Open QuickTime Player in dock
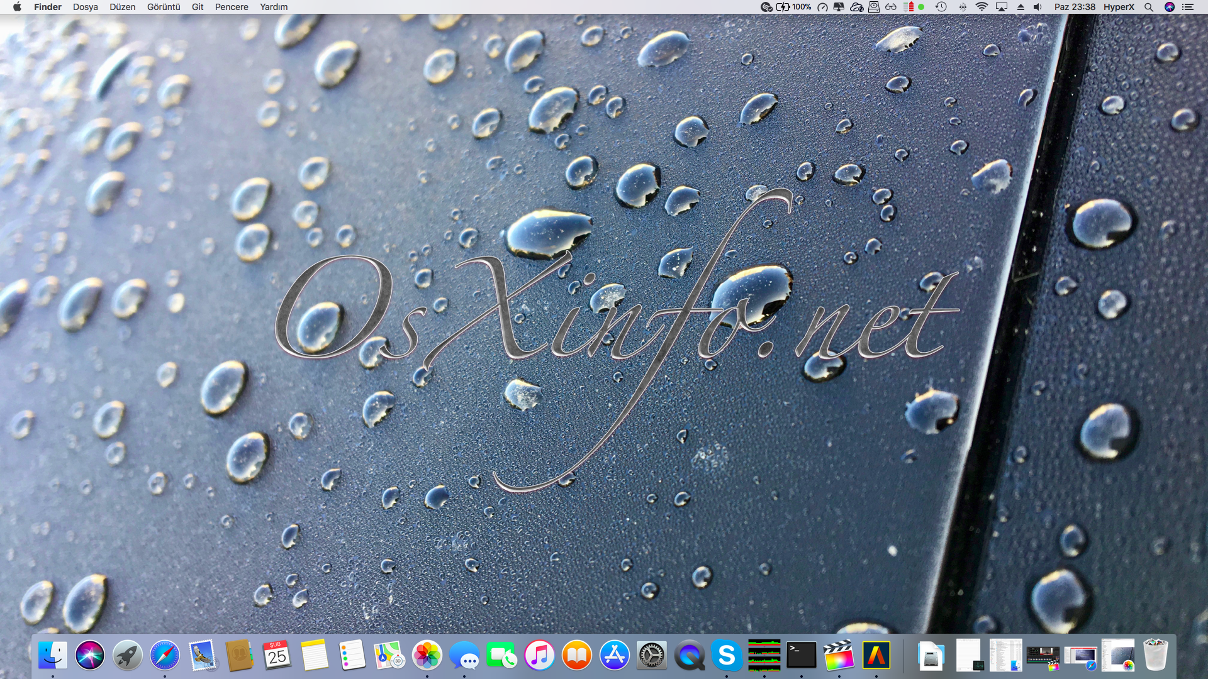 (x=689, y=656)
